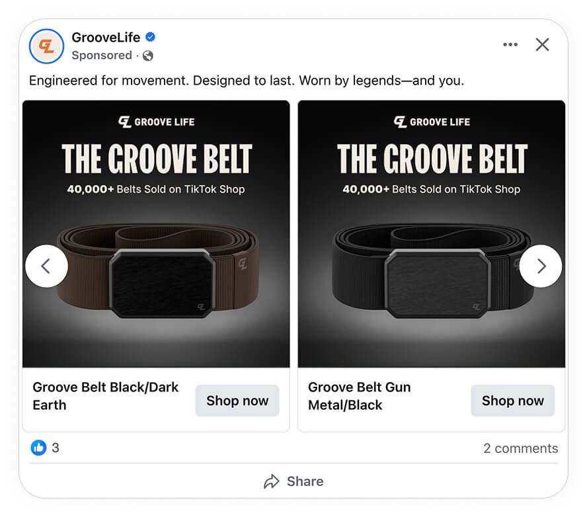Image resolution: width=587 pixels, height=517 pixels.
Task: Click the thumbs-up like reaction icon
Action: click(39, 448)
